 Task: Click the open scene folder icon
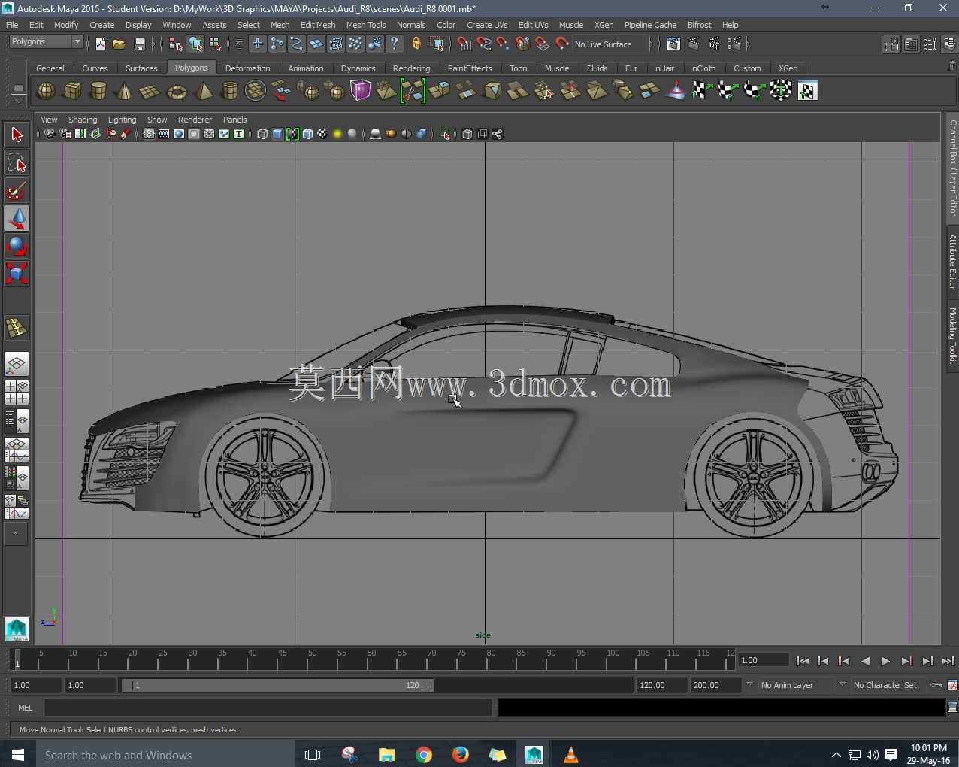(119, 44)
